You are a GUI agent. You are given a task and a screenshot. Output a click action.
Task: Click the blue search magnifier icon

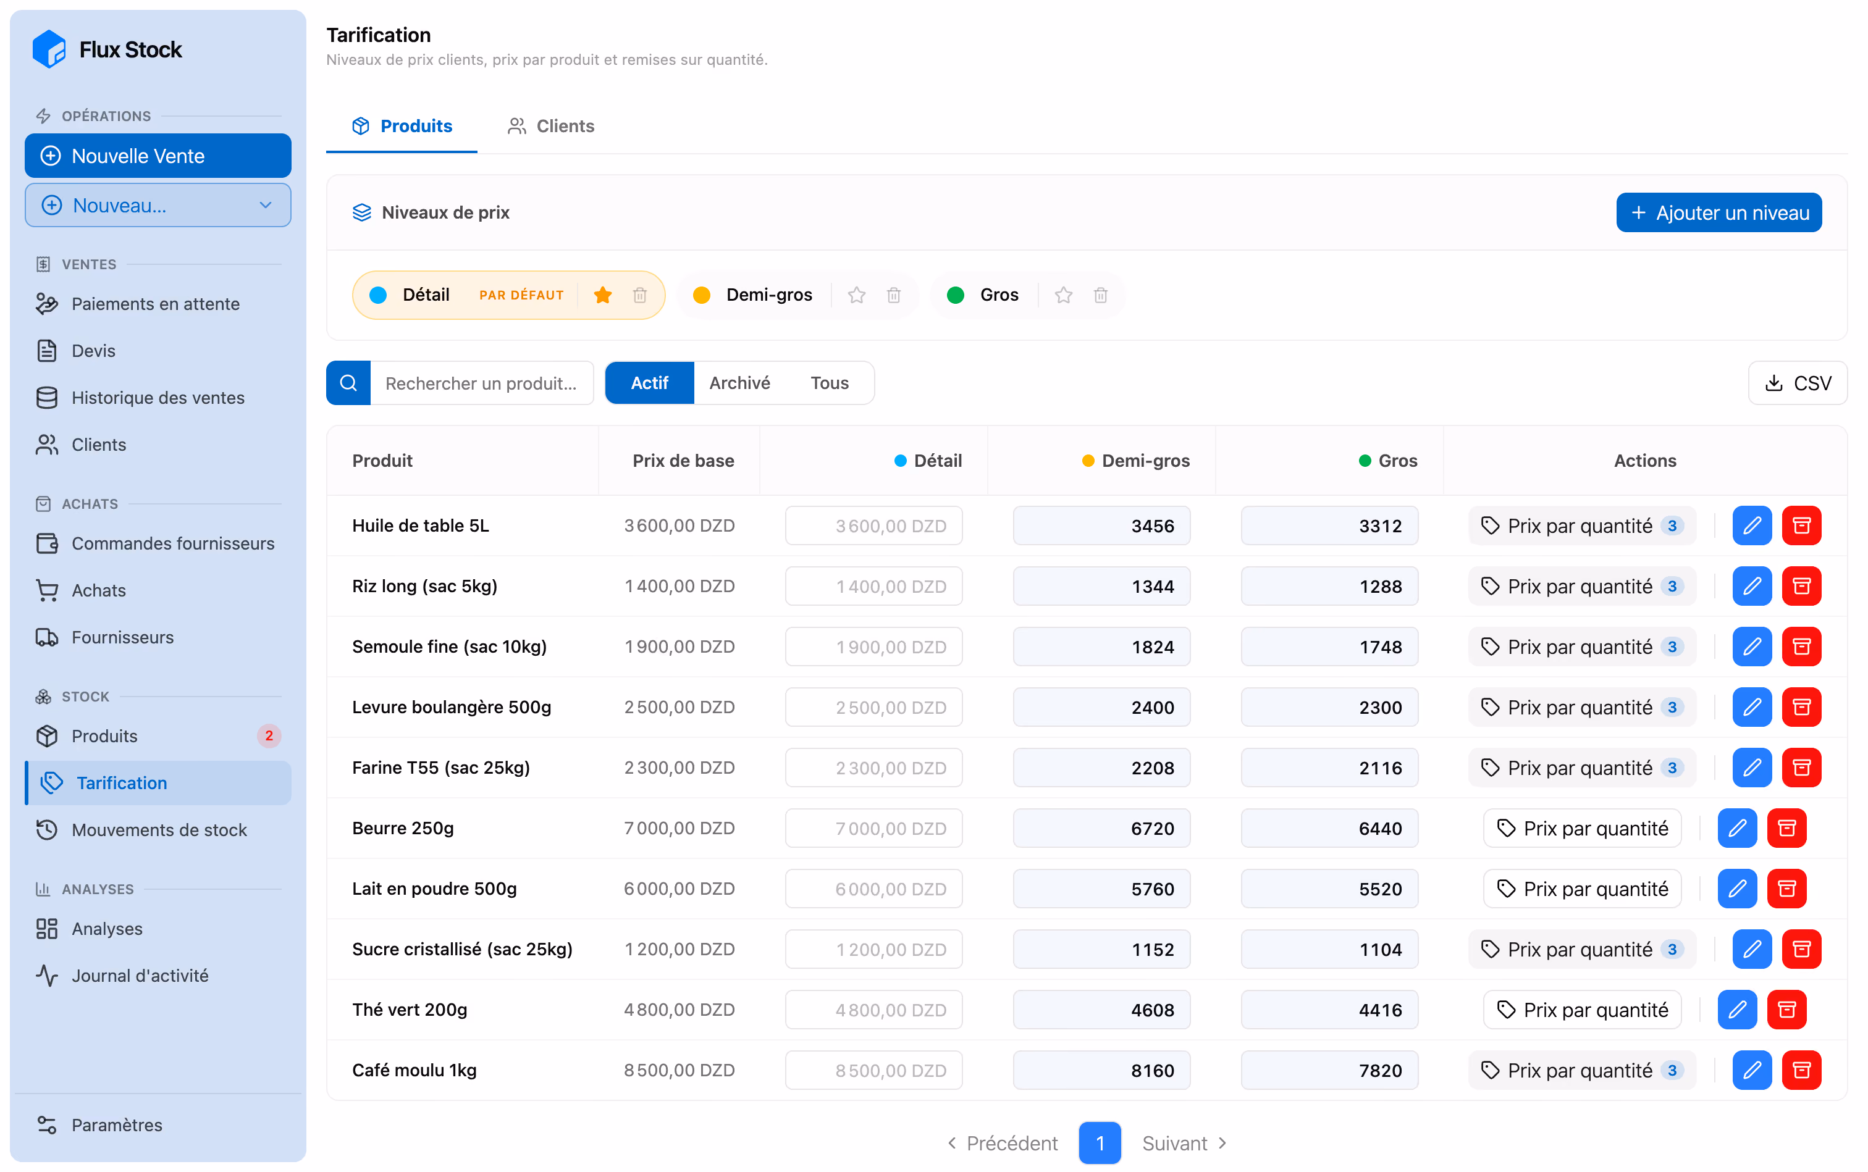coord(348,383)
